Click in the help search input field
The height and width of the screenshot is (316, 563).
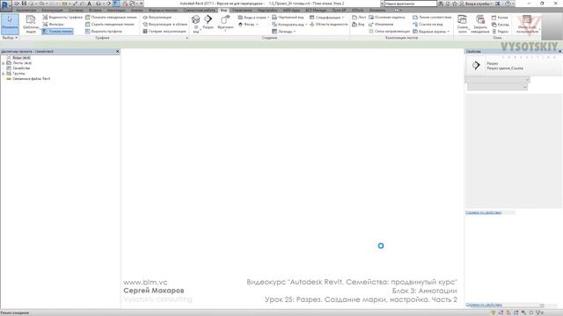pos(411,4)
